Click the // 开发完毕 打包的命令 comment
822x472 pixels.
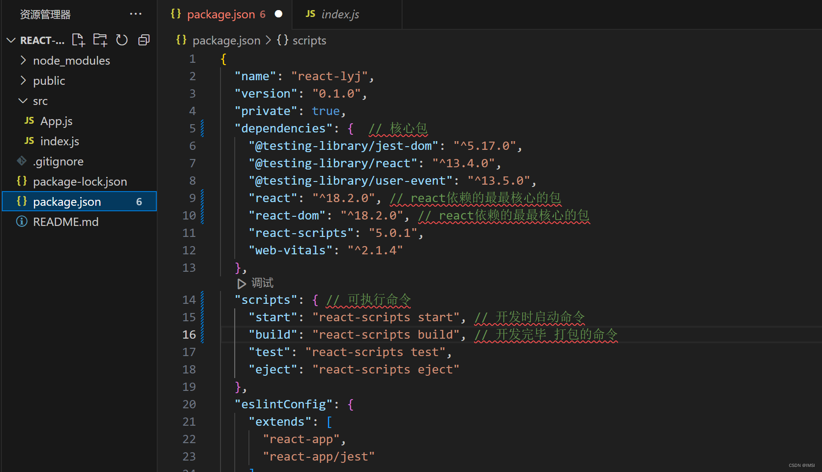(546, 335)
